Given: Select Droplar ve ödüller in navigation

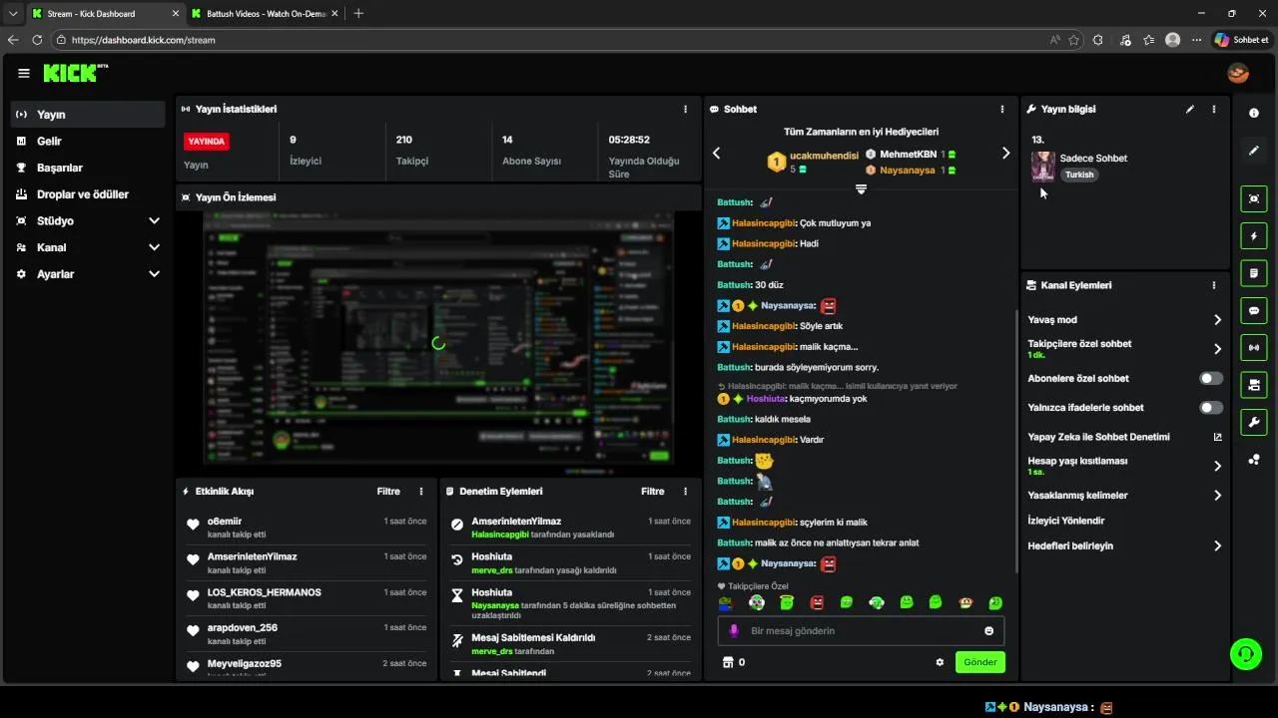Looking at the screenshot, I should [88, 194].
